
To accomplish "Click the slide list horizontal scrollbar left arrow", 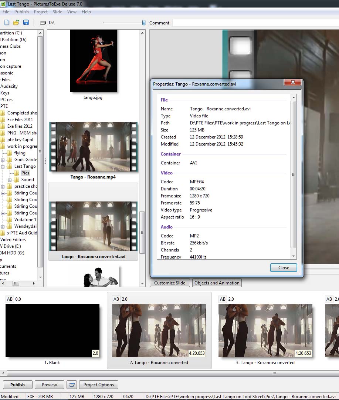I will click(3, 373).
